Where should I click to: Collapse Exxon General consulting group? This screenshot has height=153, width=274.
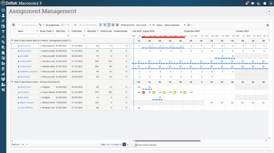click(12, 82)
